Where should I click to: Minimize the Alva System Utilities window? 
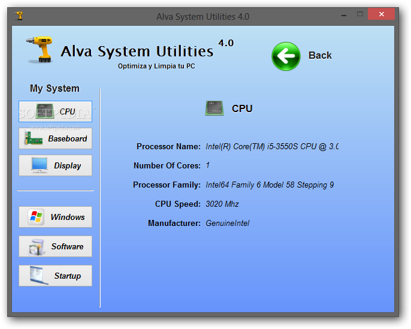click(344, 14)
